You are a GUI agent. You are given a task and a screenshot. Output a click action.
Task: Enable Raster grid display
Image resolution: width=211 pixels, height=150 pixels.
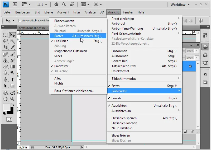[78, 36]
